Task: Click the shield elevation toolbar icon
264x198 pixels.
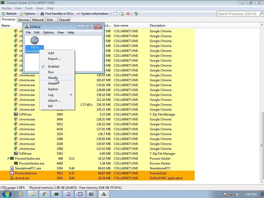Action: tap(136, 14)
